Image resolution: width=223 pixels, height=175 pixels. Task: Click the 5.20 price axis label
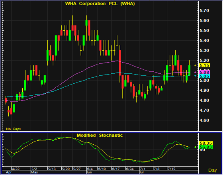click(x=205, y=60)
